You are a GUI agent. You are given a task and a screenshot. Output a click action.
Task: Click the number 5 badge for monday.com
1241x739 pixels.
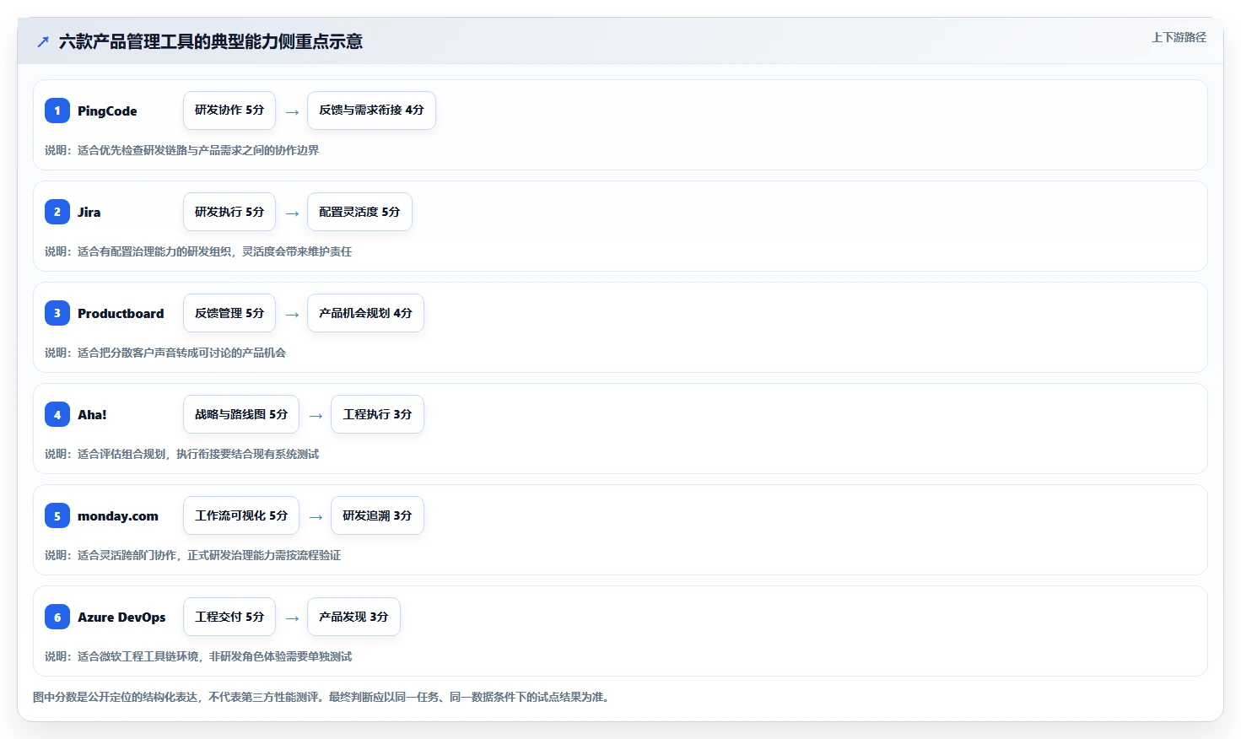57,515
